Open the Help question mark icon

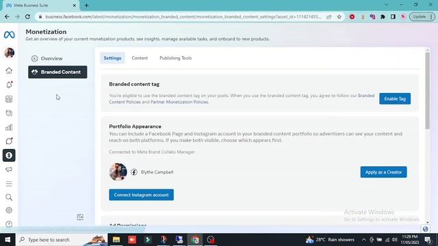pyautogui.click(x=9, y=224)
